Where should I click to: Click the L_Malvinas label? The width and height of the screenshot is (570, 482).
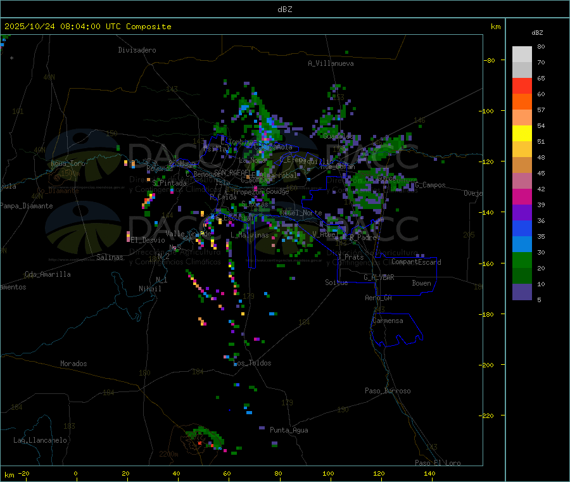(250, 235)
